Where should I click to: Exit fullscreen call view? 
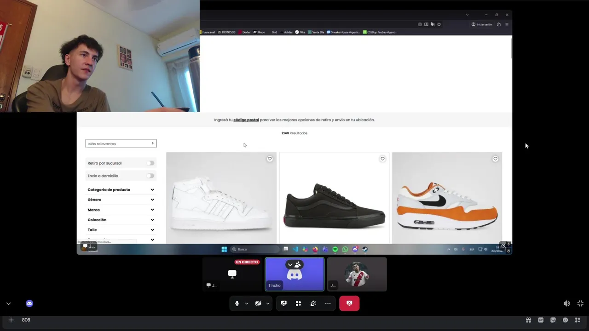581,303
